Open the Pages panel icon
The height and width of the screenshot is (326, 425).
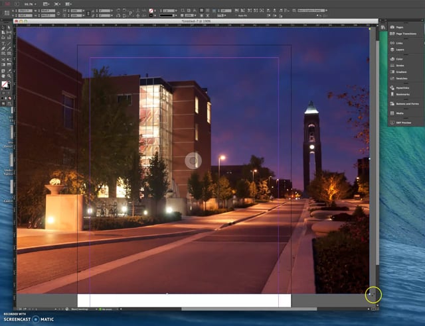click(x=392, y=27)
